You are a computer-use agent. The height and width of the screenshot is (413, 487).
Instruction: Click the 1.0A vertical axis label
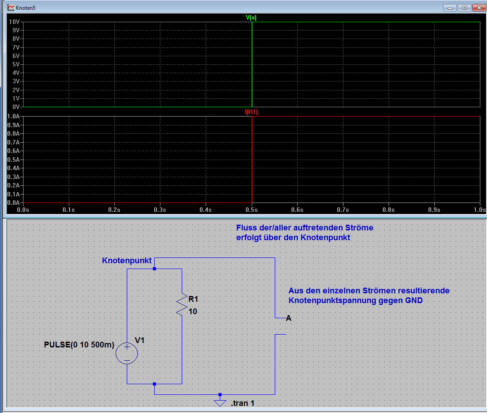pos(13,116)
